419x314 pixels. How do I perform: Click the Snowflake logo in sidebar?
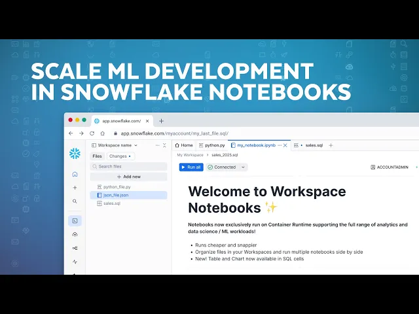pyautogui.click(x=75, y=154)
